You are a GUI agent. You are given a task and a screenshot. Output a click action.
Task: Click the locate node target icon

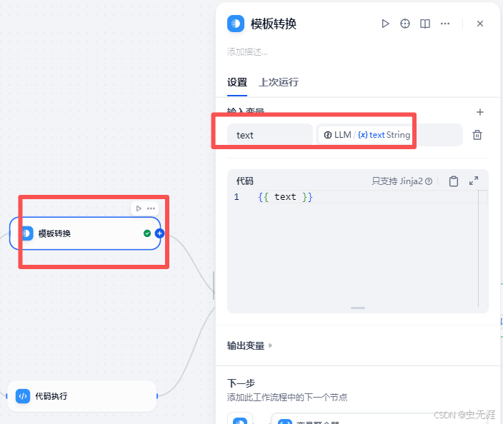point(405,24)
